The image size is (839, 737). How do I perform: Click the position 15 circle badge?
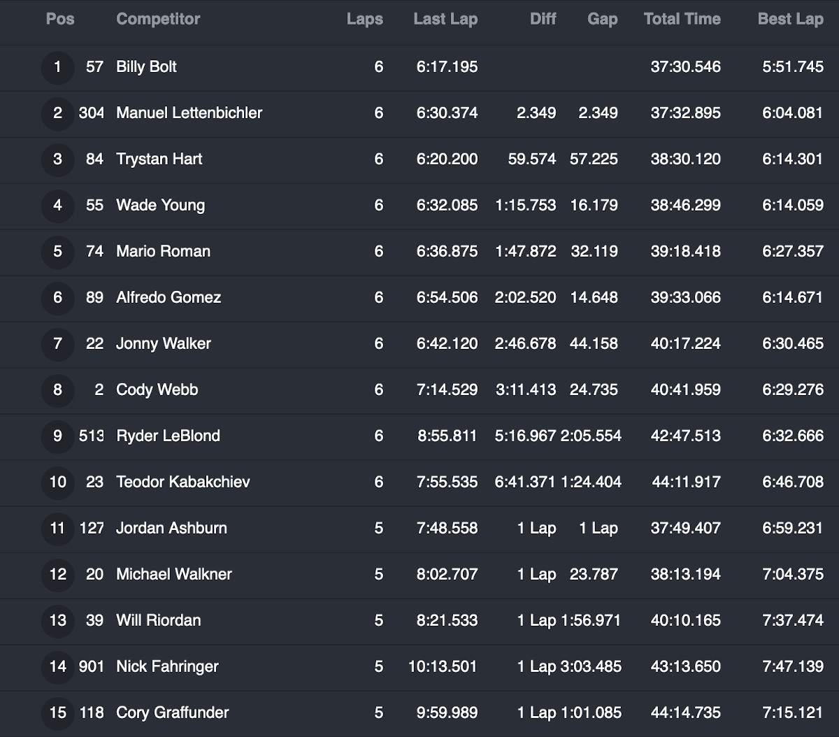pyautogui.click(x=57, y=713)
